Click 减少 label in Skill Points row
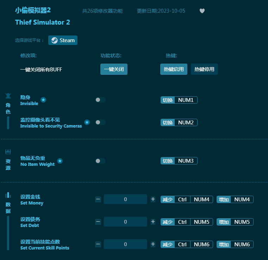Viewport: 268px width, 260px height. pos(168,245)
